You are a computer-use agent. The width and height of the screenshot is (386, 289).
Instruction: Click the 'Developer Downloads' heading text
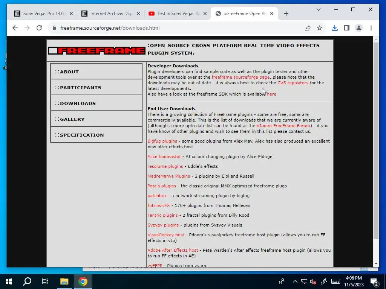point(173,66)
